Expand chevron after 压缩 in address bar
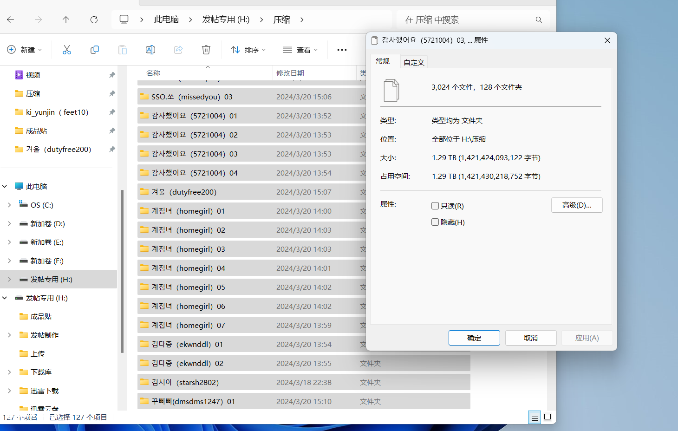 (302, 20)
